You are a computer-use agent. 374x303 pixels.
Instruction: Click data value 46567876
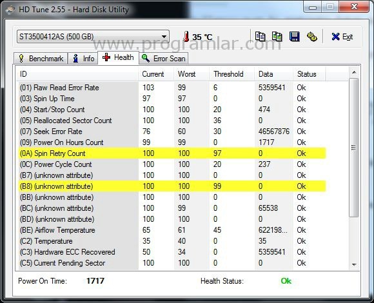point(274,132)
